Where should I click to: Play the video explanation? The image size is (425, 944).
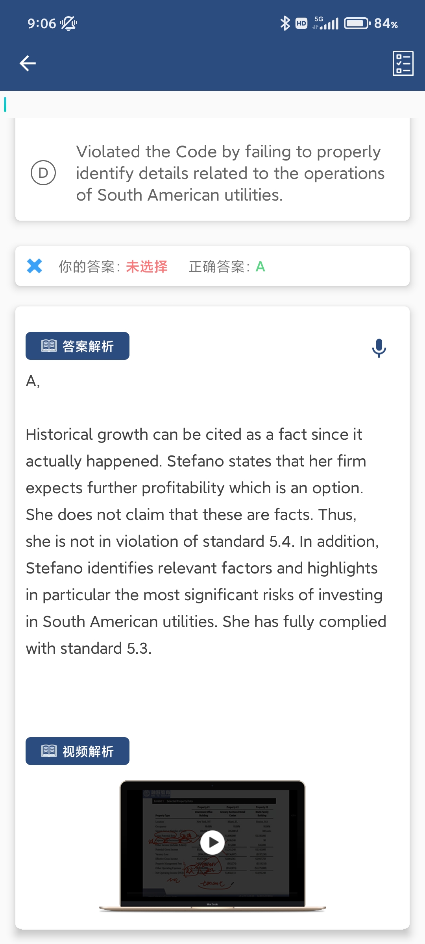coord(213,843)
